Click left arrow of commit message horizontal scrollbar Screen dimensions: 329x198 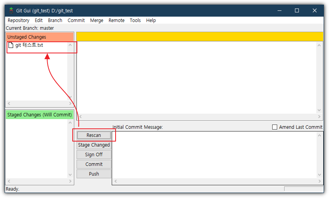[116, 181]
